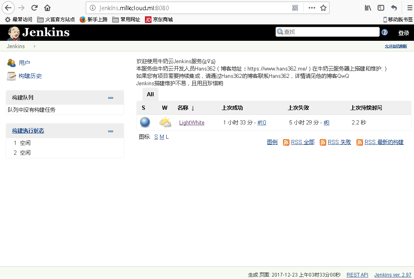Click the RSS 全部 feed icon
414x279 pixels.
pyautogui.click(x=286, y=142)
